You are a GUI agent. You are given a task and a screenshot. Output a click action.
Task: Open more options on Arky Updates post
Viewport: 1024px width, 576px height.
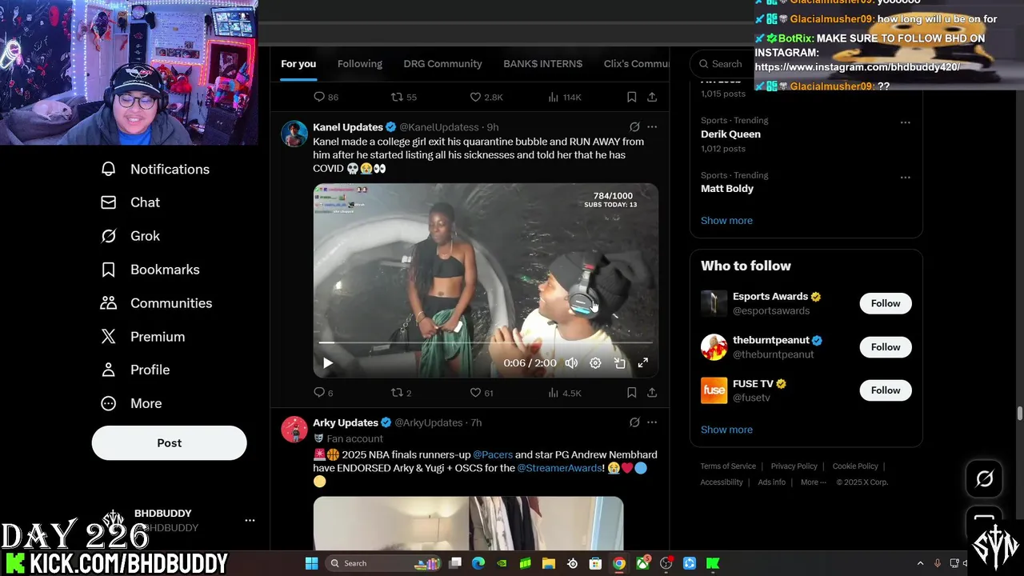pos(652,422)
